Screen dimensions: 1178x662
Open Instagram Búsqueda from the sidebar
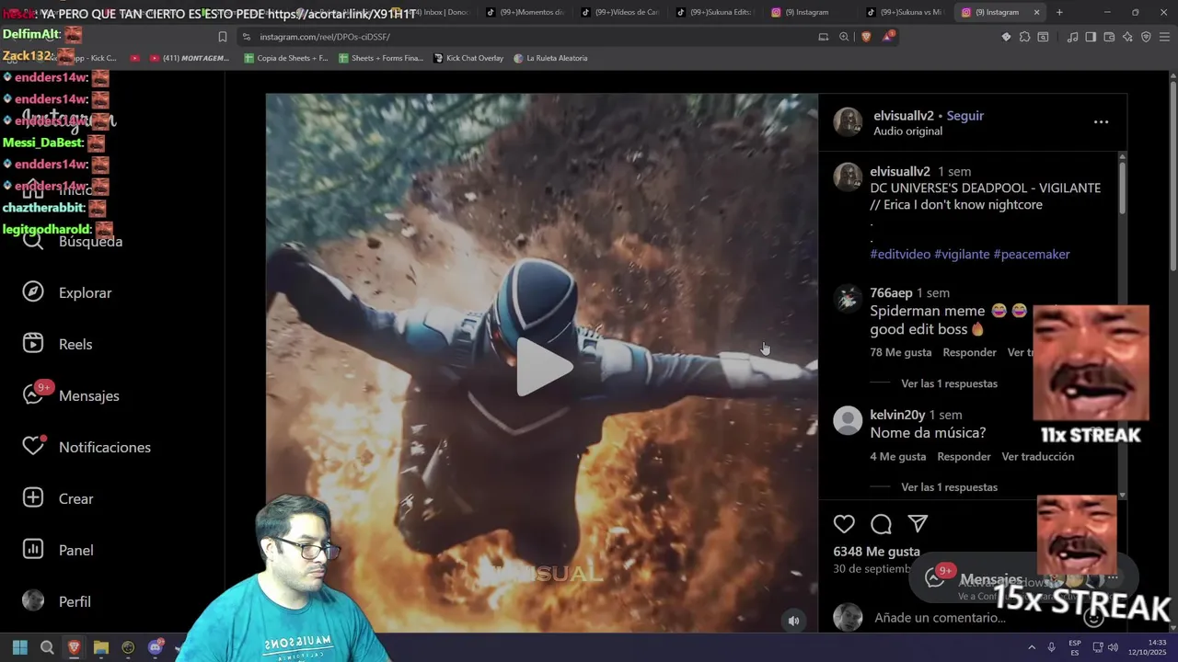point(73,241)
